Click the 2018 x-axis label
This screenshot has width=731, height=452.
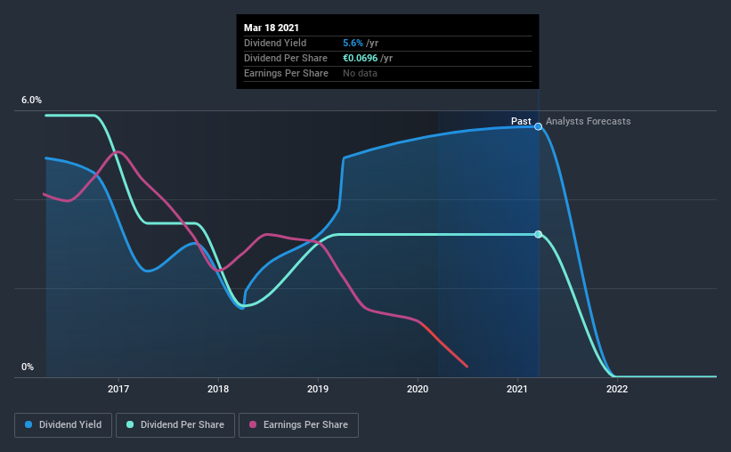click(218, 389)
